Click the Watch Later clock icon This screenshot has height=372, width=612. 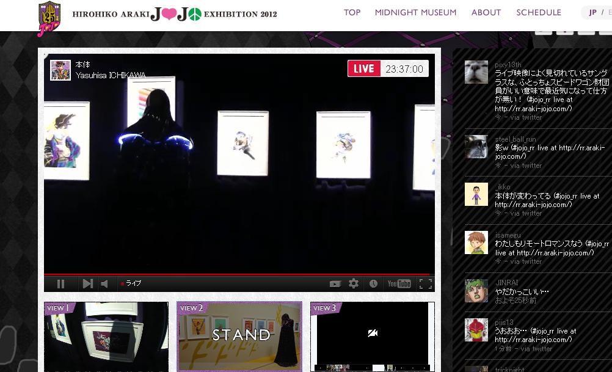coord(374,284)
